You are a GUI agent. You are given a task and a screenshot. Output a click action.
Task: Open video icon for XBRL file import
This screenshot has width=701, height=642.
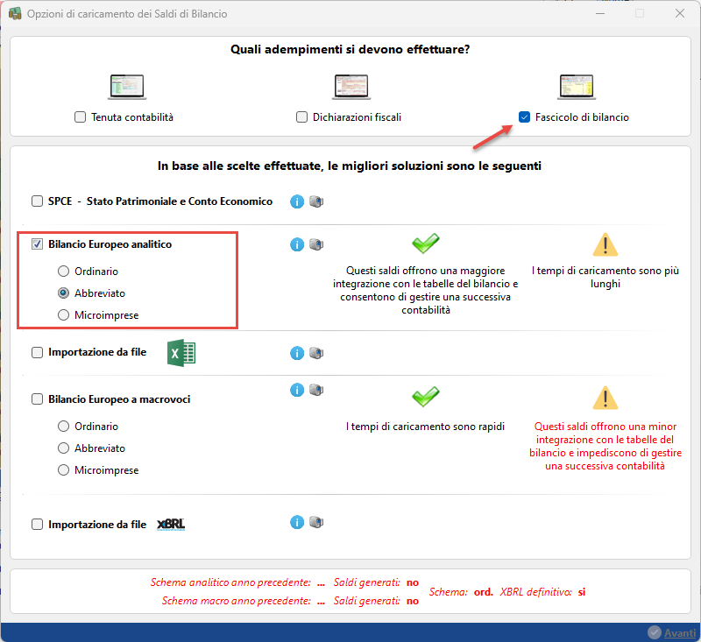(x=316, y=522)
